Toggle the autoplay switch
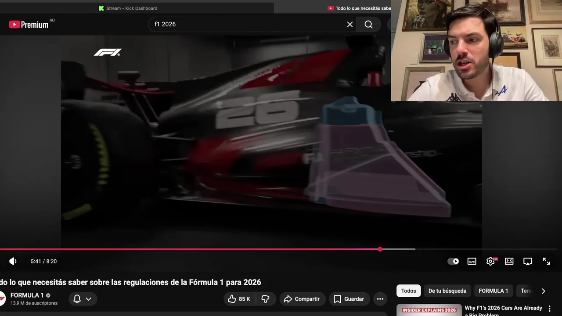 pyautogui.click(x=453, y=261)
